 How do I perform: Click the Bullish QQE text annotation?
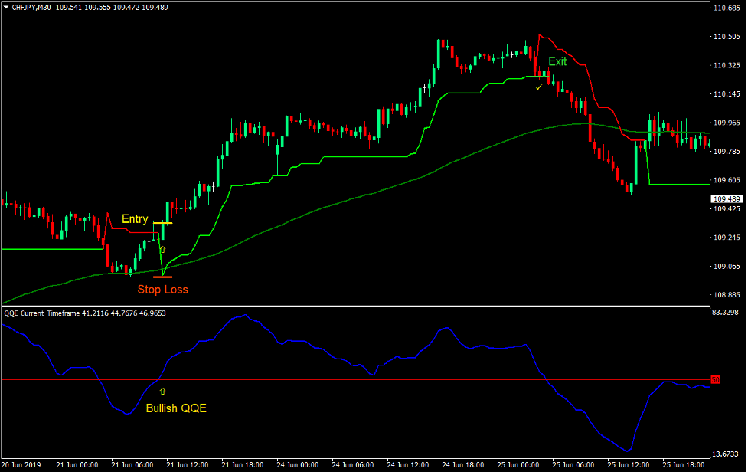175,408
